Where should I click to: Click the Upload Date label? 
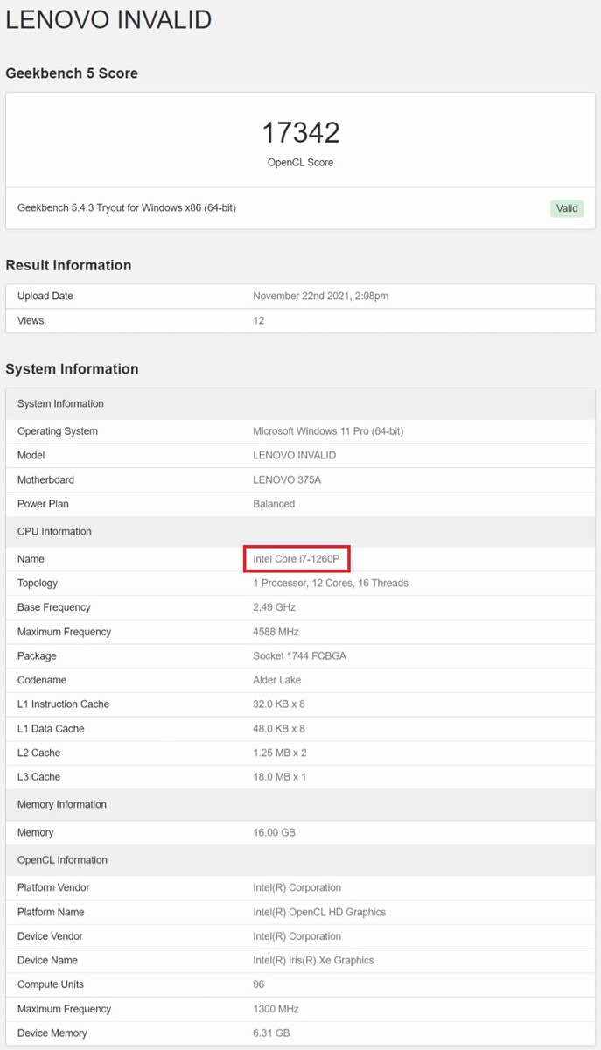coord(45,296)
